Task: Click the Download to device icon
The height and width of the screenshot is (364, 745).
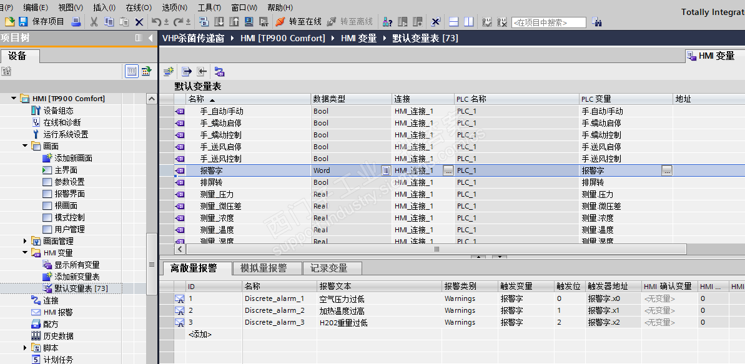Action: pos(219,21)
